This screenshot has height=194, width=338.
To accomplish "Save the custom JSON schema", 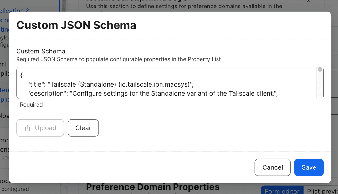I will tap(309, 167).
